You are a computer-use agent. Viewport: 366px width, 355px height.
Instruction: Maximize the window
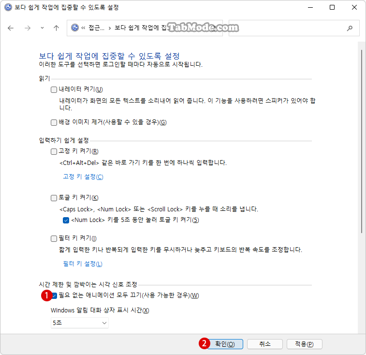tap(332, 7)
